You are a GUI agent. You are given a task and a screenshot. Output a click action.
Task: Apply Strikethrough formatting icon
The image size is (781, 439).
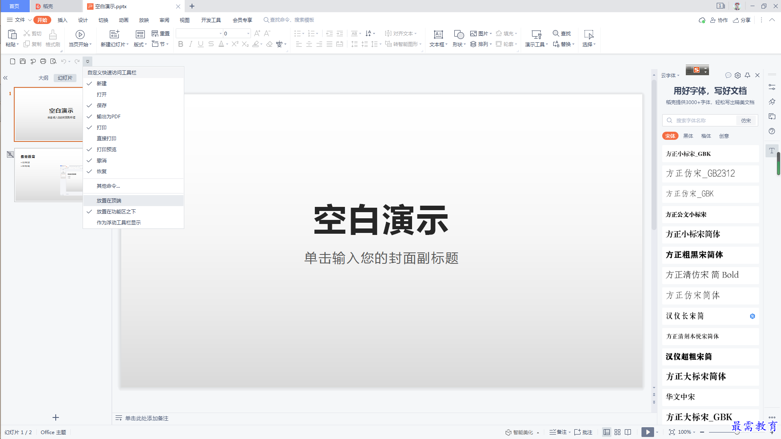point(211,44)
